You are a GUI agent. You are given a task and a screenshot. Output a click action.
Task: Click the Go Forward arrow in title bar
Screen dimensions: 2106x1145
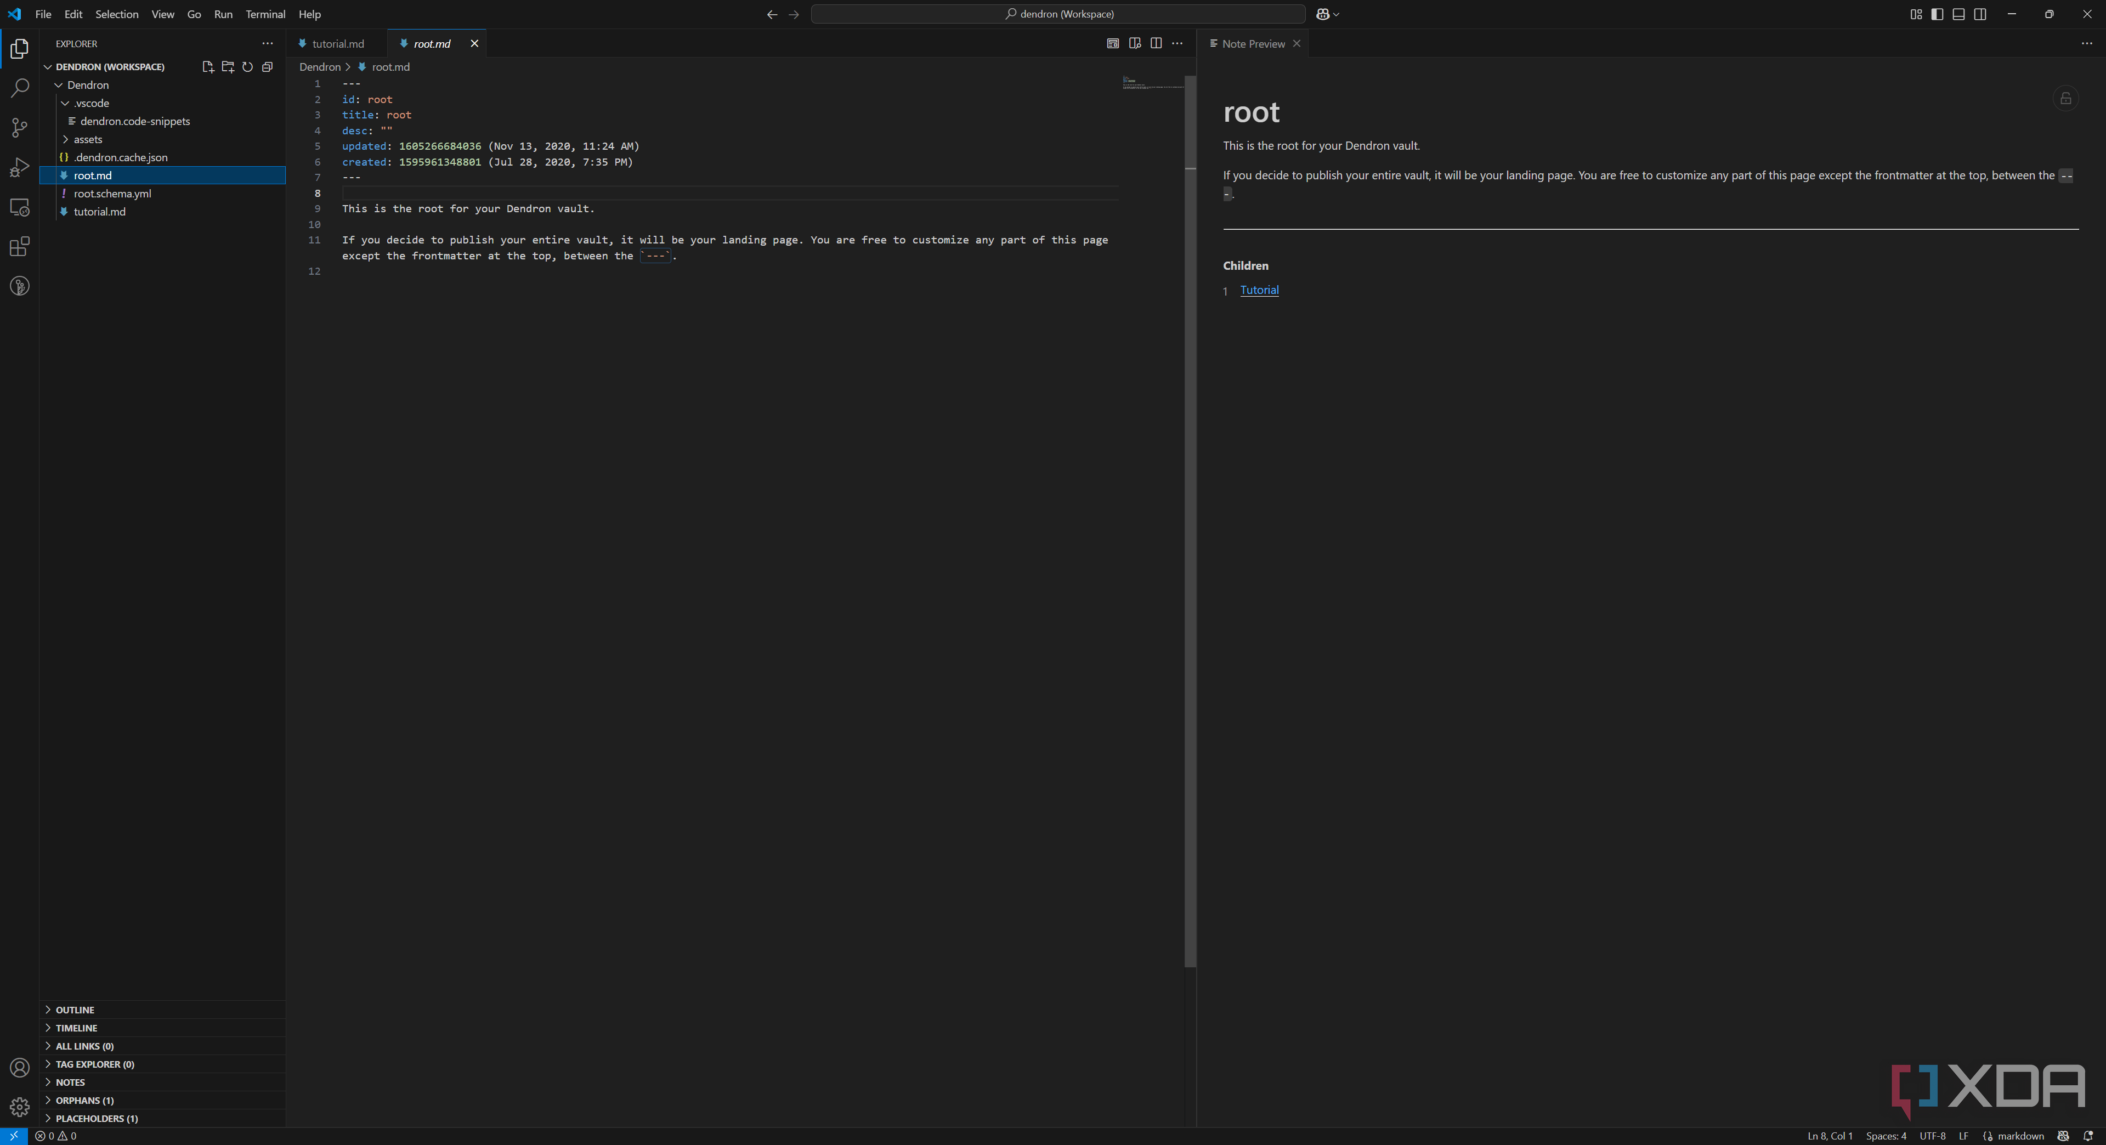click(x=793, y=14)
